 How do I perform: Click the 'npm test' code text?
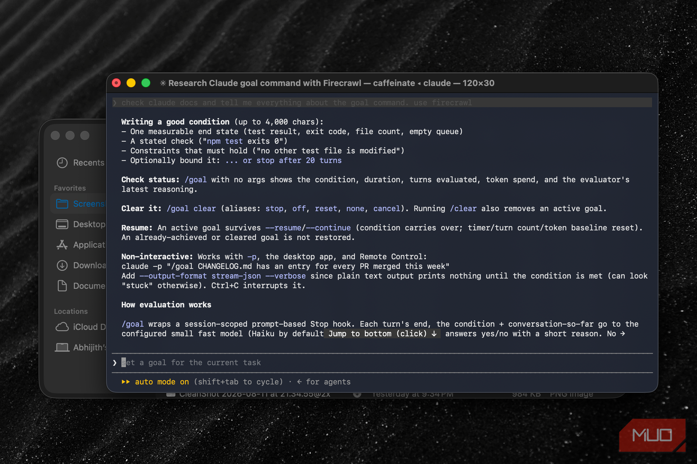[225, 141]
